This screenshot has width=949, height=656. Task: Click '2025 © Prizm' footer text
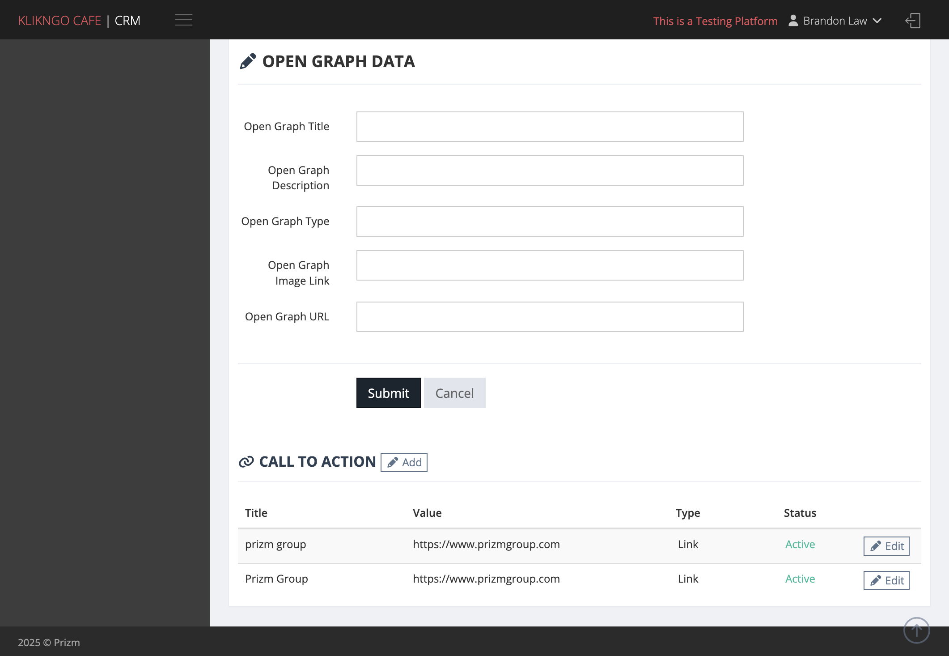click(x=49, y=643)
